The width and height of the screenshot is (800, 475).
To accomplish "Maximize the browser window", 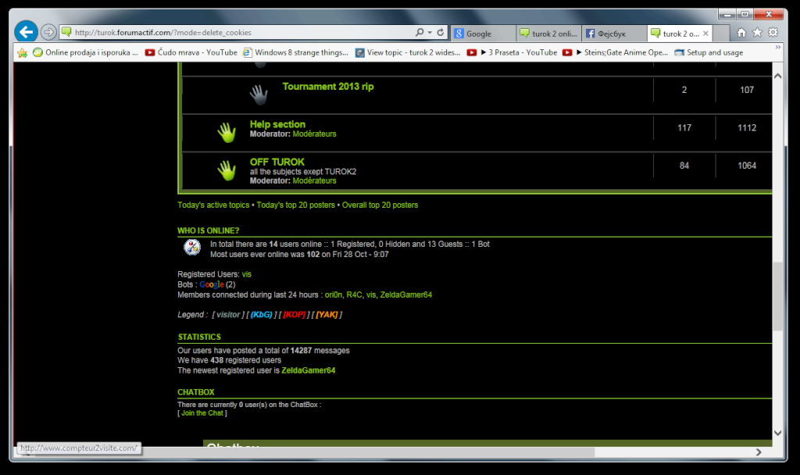I will (745, 14).
